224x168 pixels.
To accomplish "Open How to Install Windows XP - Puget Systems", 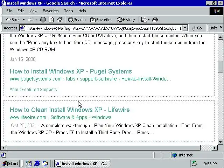I will (x=71, y=71).
